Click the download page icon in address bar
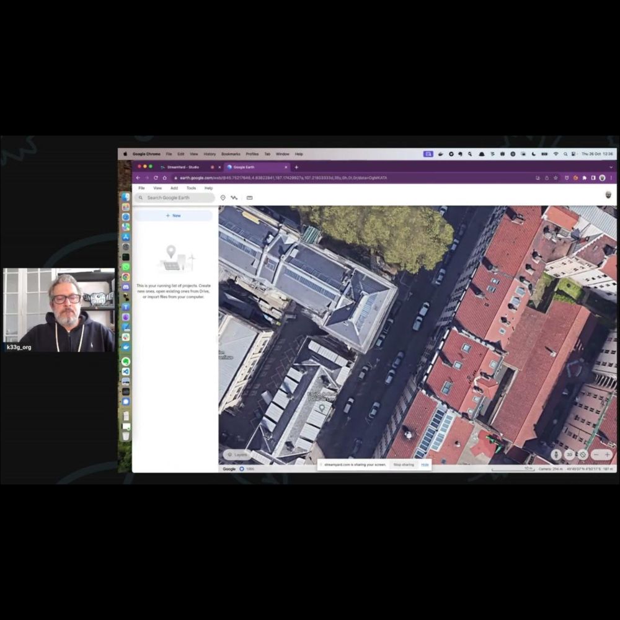 (538, 178)
